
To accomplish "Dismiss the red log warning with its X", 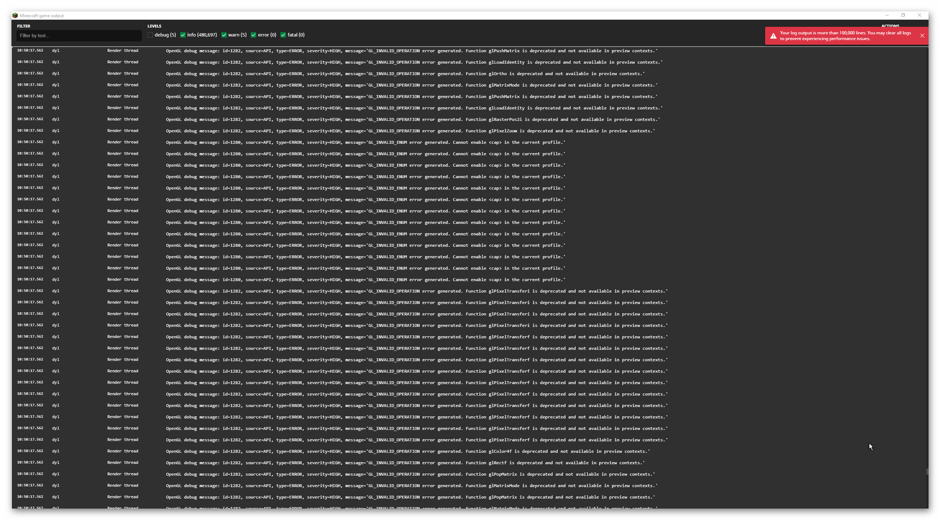I will (922, 36).
